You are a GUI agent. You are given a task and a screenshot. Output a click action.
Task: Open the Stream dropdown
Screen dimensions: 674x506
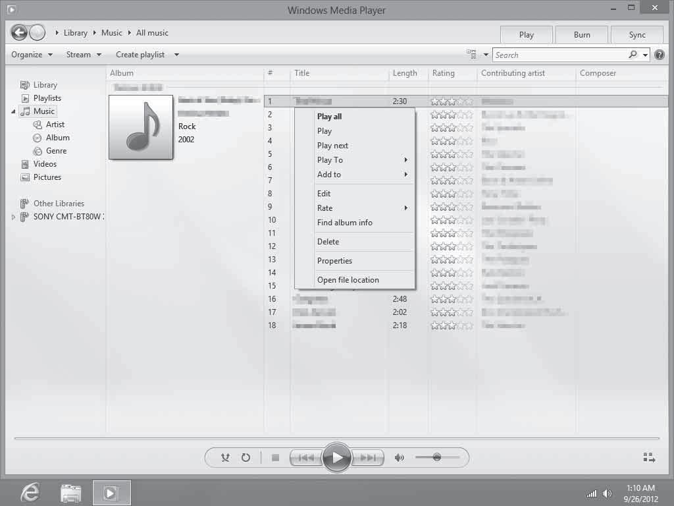pyautogui.click(x=84, y=55)
